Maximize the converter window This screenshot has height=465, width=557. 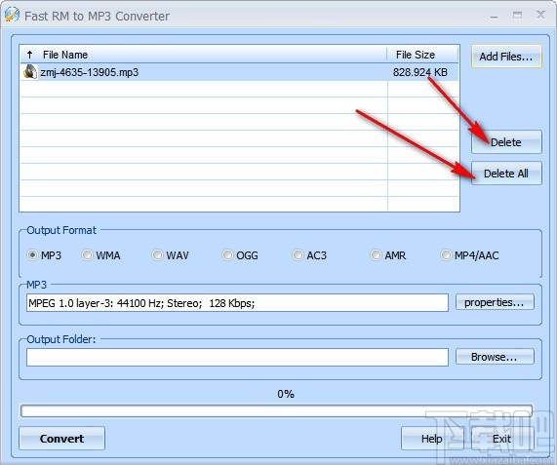pos(518,16)
